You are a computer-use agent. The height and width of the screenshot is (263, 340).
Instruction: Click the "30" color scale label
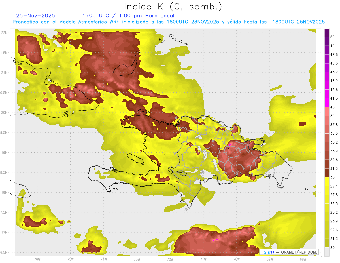click(333, 177)
